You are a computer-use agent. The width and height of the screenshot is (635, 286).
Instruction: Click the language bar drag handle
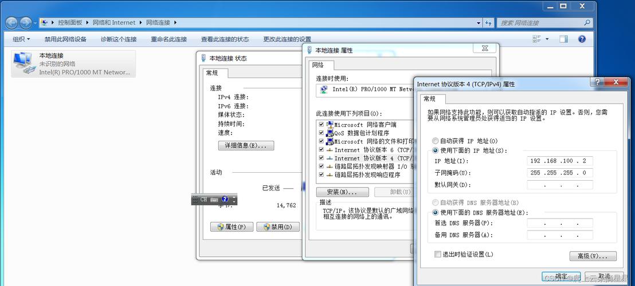pos(195,199)
